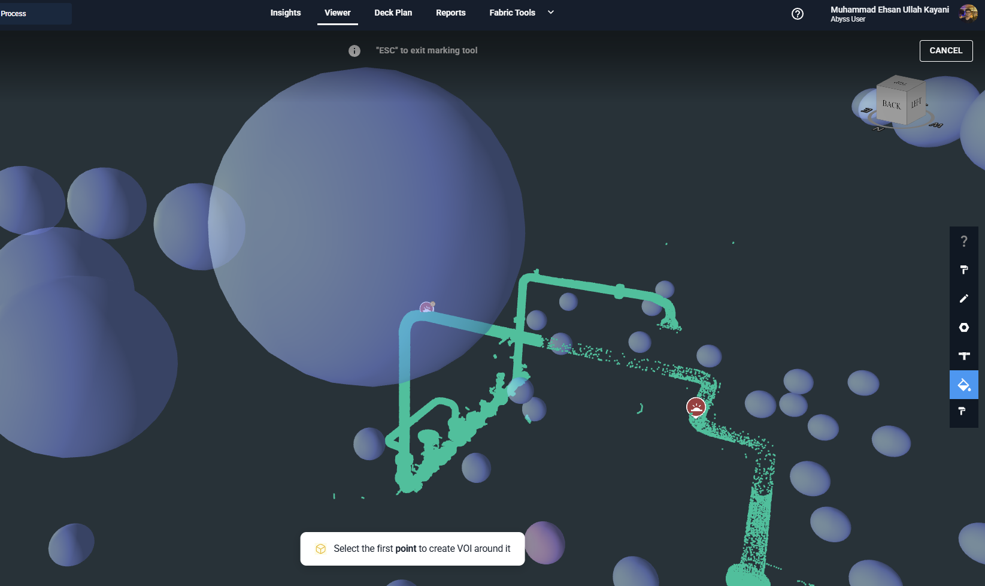Screen dimensions: 985x586
Task: Select the hexagon nut tool
Action: [x=963, y=327]
